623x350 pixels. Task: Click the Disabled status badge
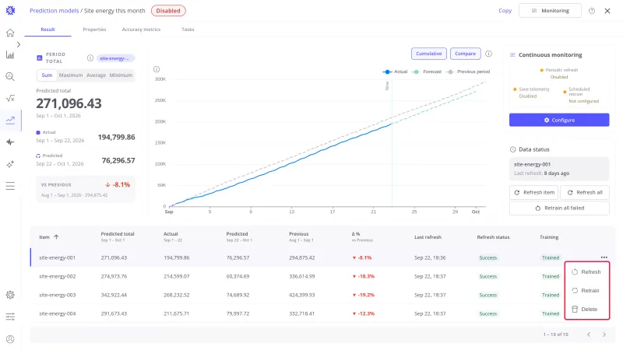pos(168,11)
